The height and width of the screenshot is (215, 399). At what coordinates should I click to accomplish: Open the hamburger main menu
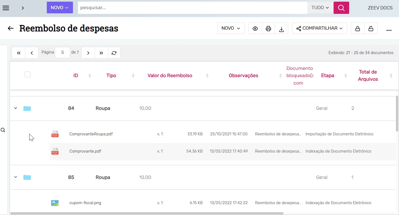tap(6, 8)
